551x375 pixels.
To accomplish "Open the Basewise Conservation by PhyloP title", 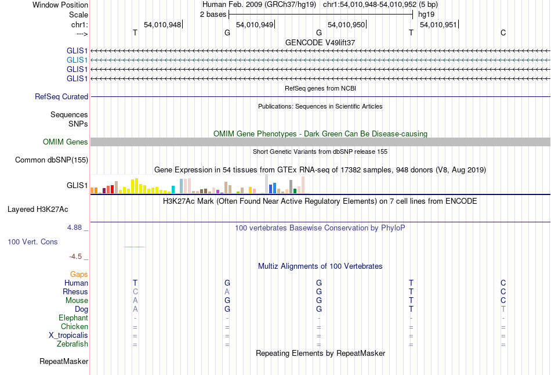I will pos(320,228).
